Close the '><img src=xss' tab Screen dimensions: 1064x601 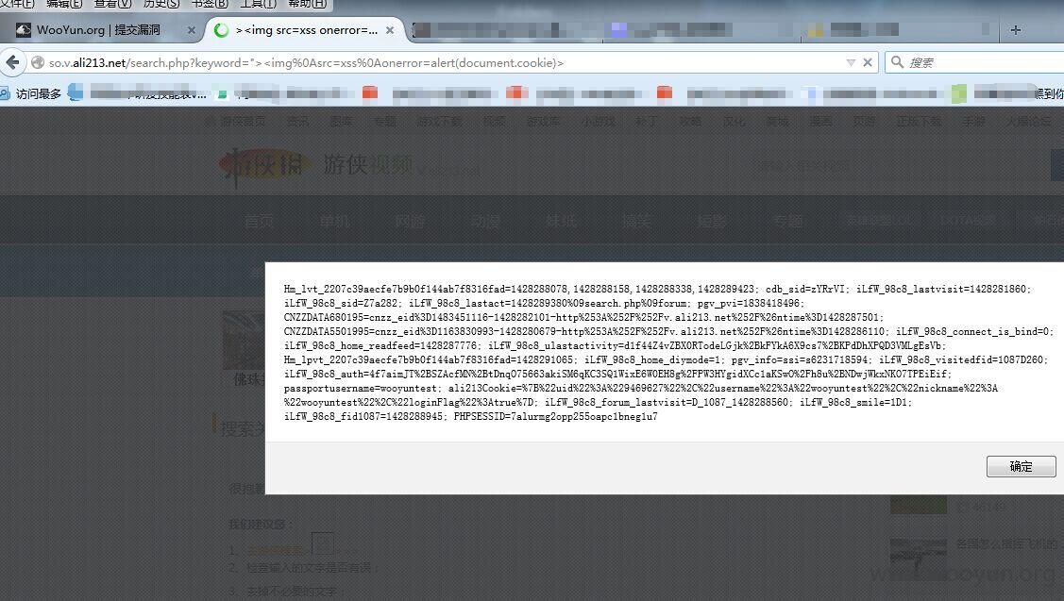coord(390,30)
